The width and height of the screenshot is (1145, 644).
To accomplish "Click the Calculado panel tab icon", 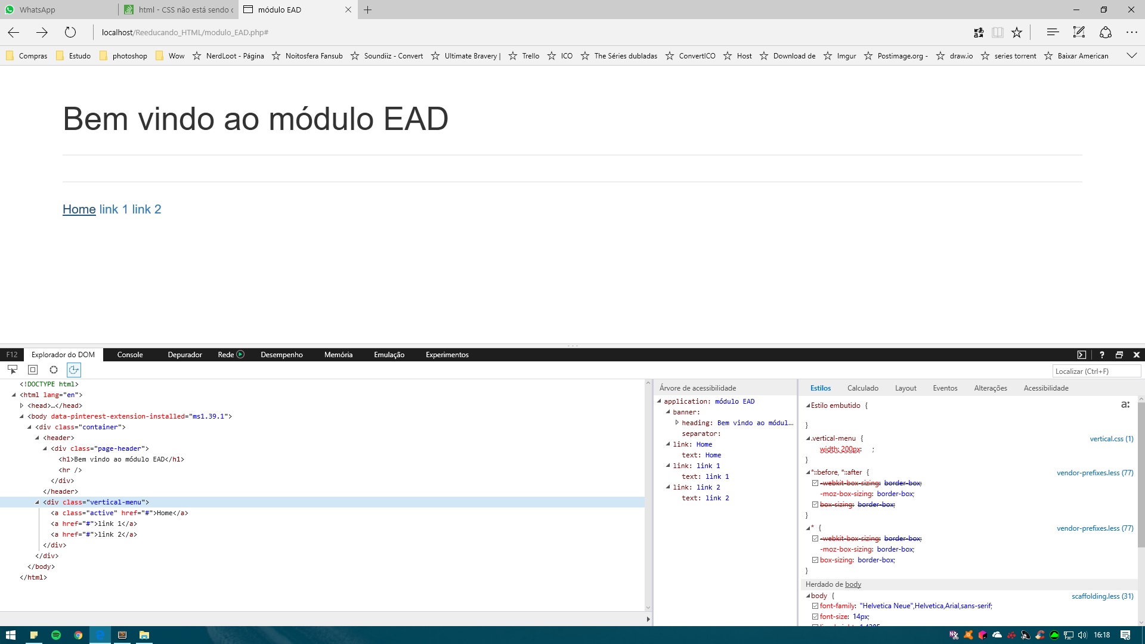I will click(x=862, y=388).
